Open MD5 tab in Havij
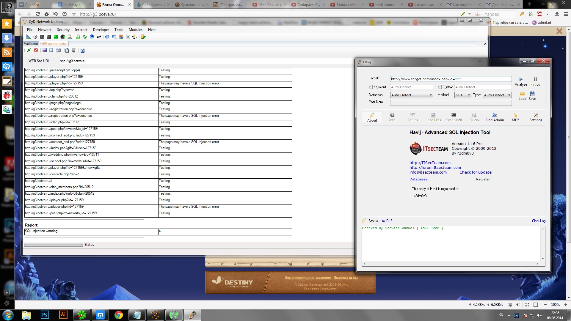Image resolution: width=571 pixels, height=321 pixels. click(x=515, y=117)
